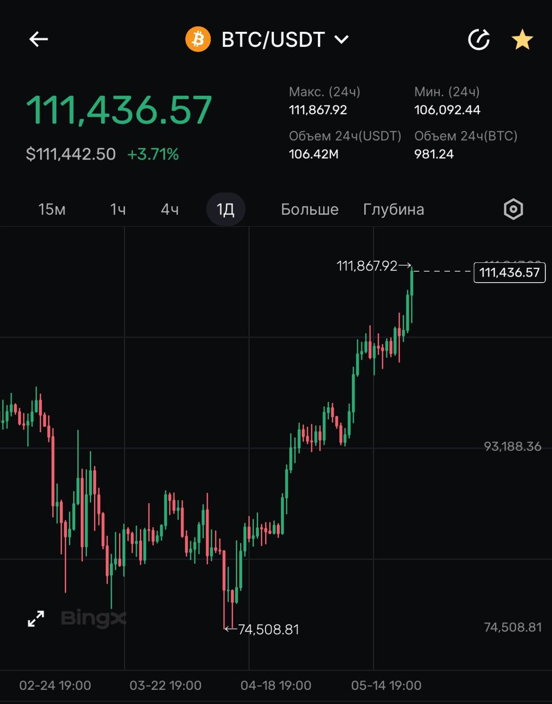Click the 111,436.57 current price label

tap(509, 272)
